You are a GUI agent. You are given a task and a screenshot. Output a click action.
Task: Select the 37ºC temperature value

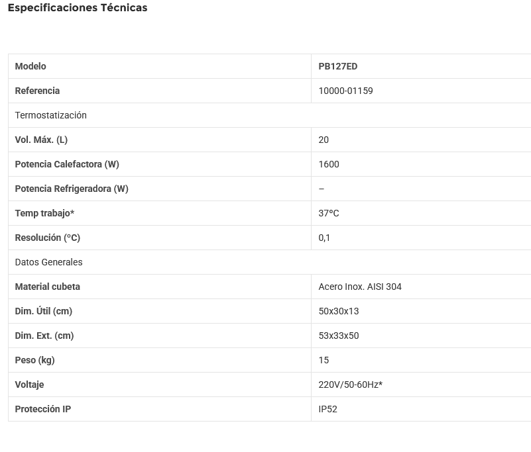pos(329,213)
